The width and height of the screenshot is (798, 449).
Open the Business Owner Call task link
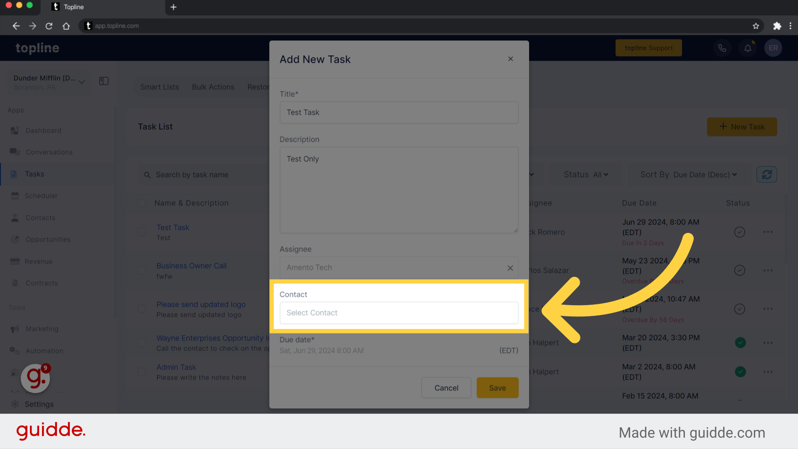pyautogui.click(x=191, y=266)
